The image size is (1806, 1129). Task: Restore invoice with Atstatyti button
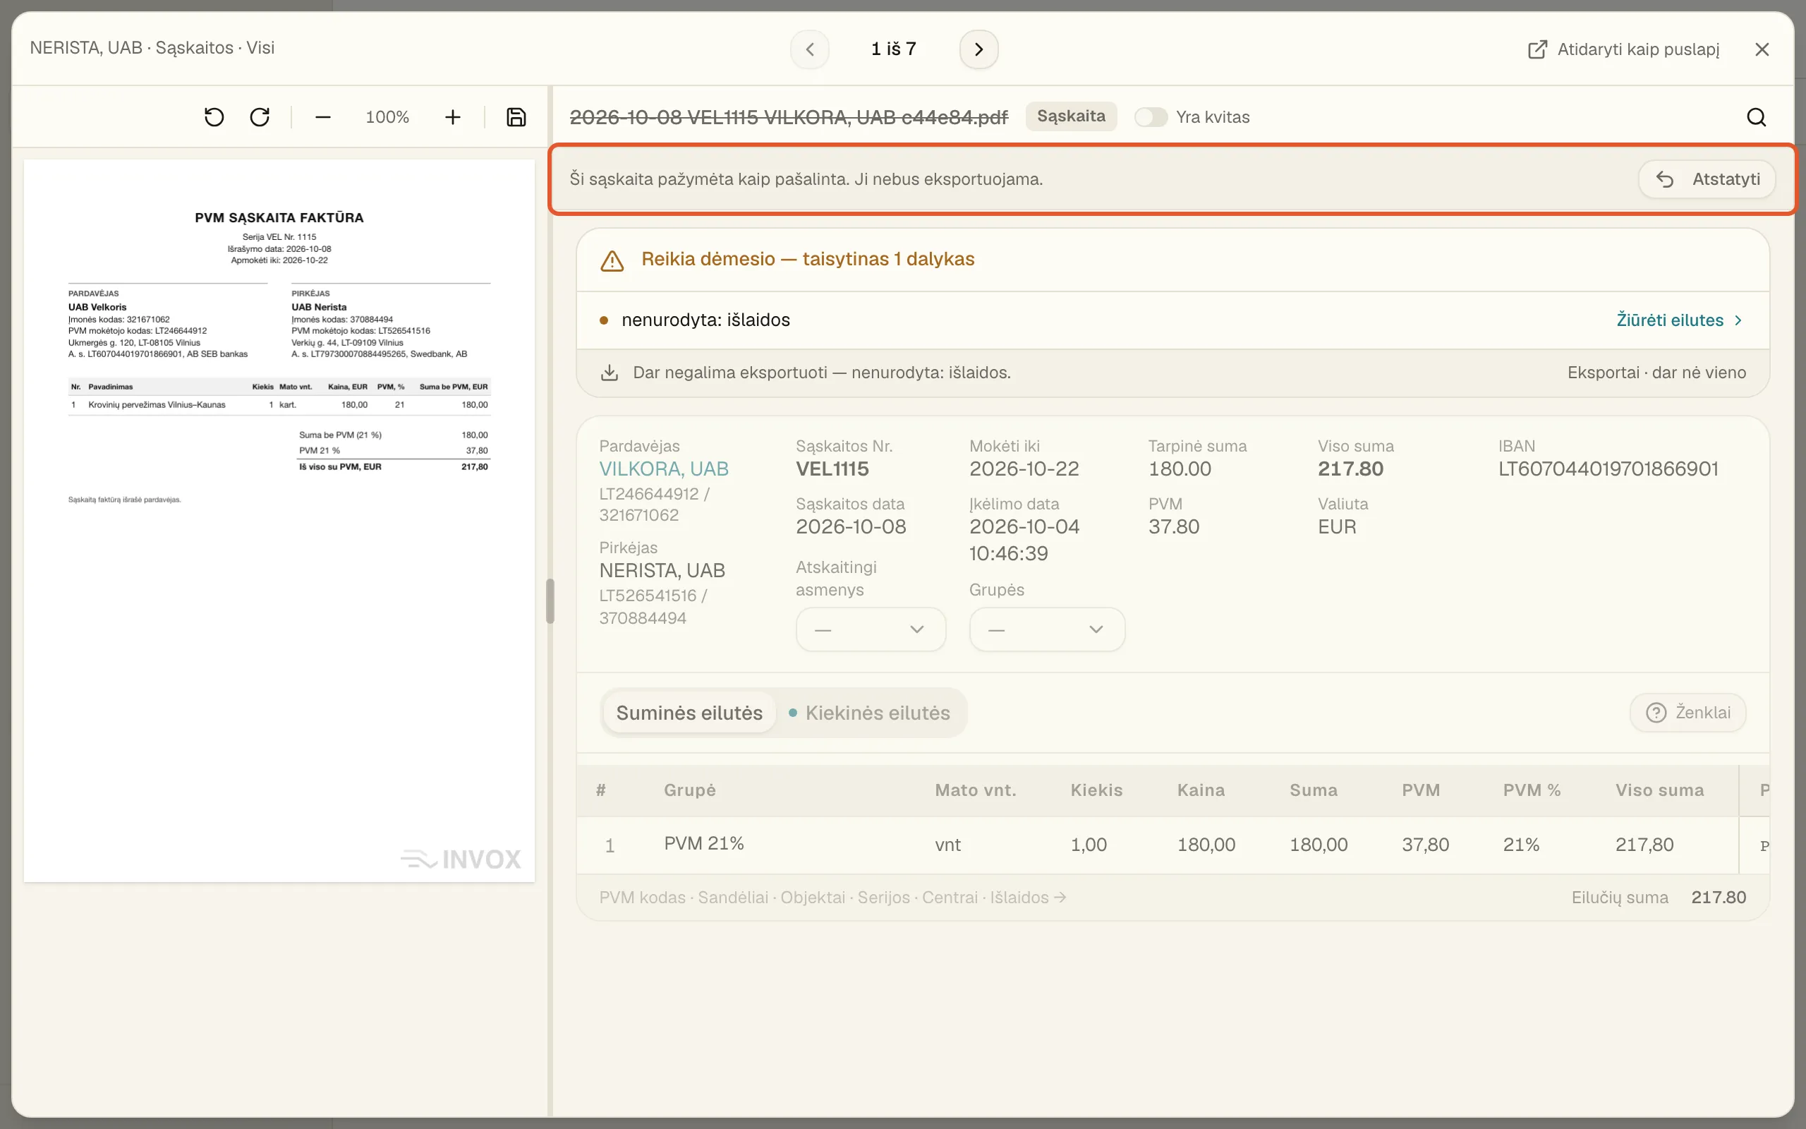[x=1707, y=179]
